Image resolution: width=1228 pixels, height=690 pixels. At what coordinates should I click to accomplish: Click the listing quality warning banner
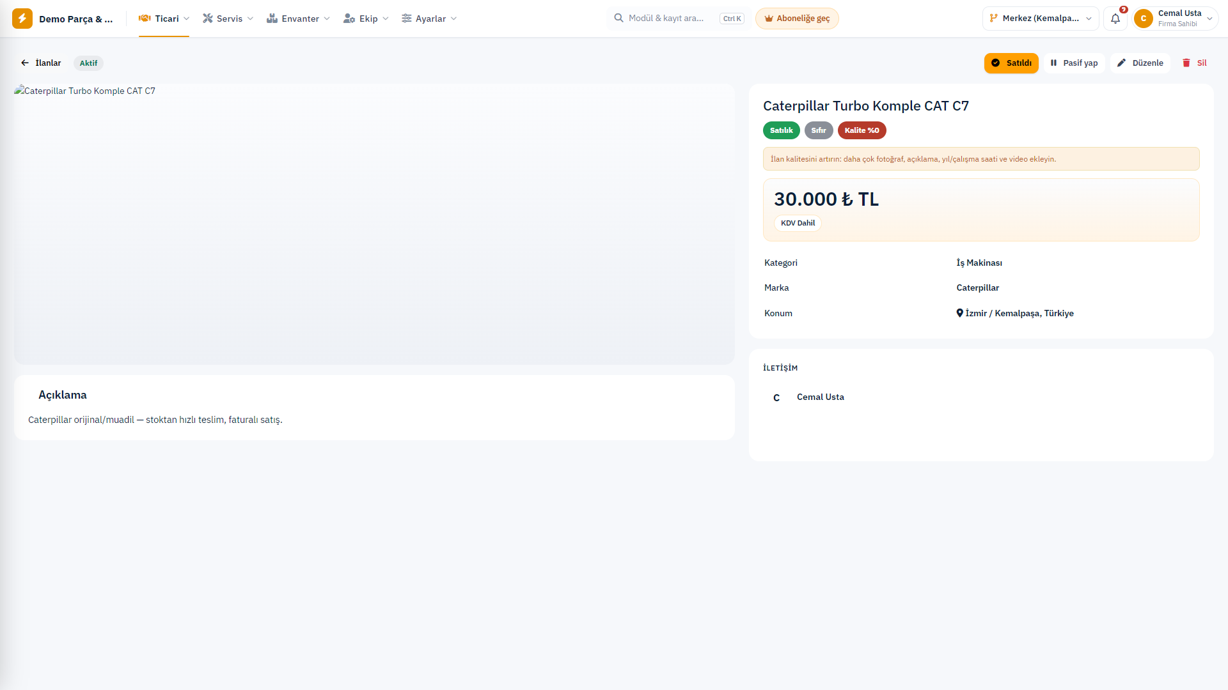pyautogui.click(x=981, y=159)
